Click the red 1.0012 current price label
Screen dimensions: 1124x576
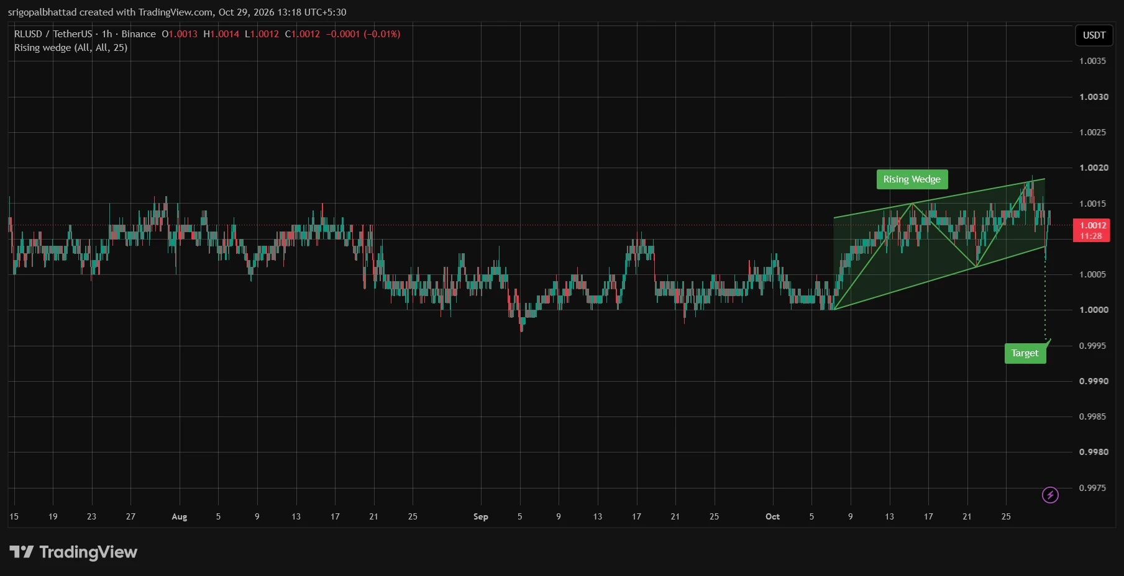[1092, 230]
